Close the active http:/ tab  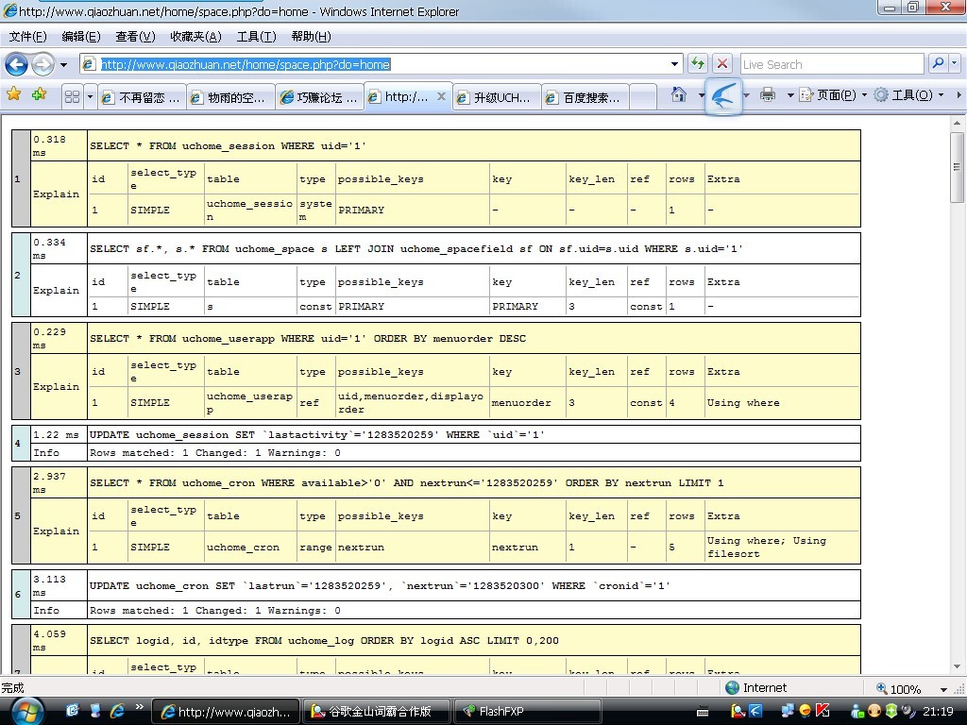tap(441, 96)
